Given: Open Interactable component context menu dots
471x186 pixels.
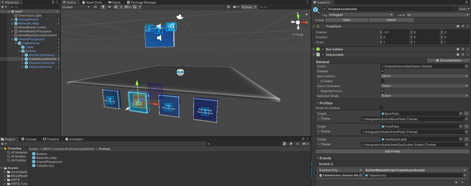Looking at the screenshot, I should coord(467,55).
